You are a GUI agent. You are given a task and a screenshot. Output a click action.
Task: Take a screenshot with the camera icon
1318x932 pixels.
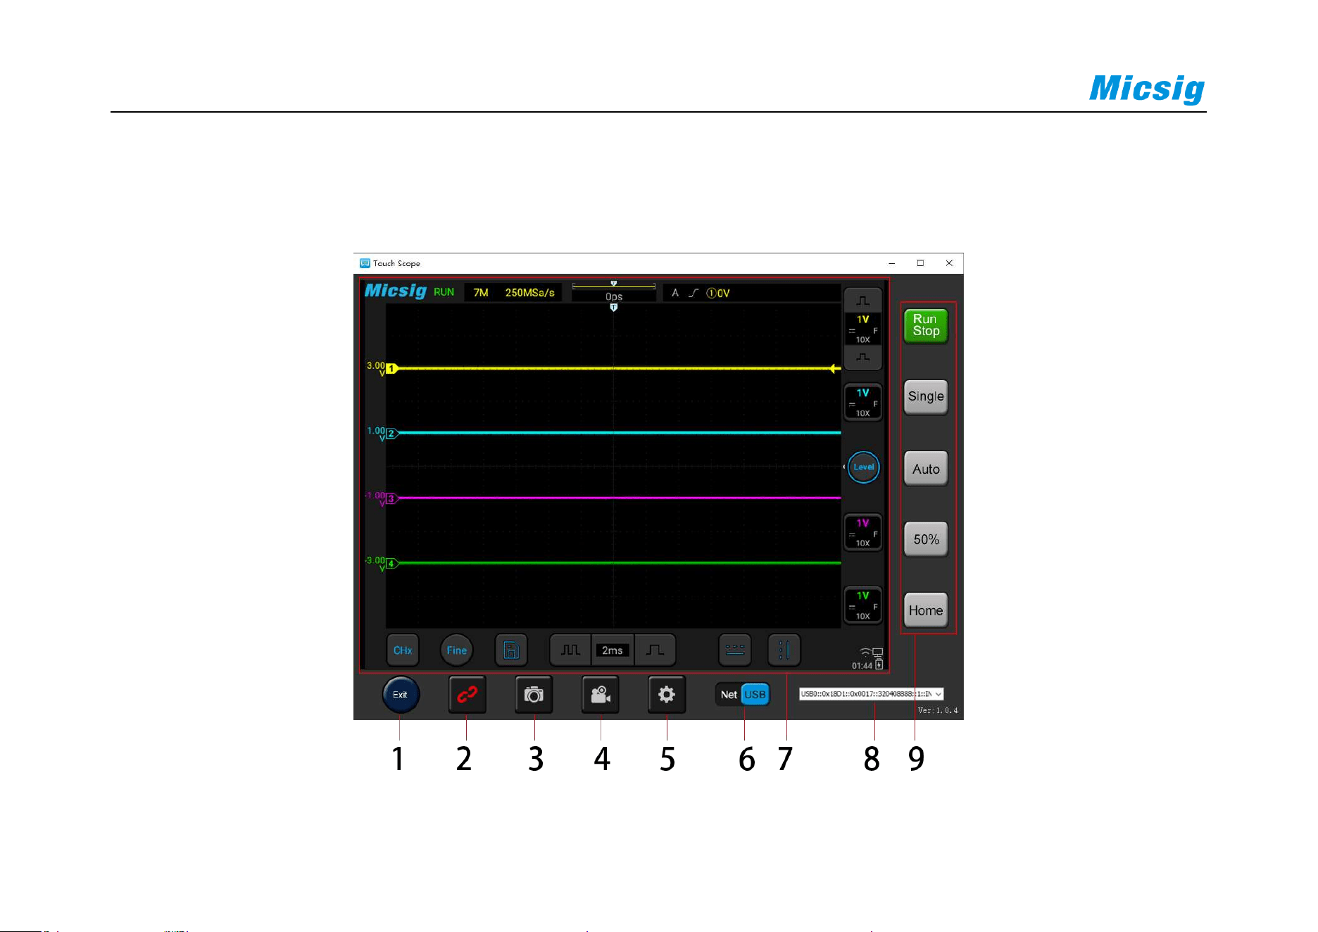pyautogui.click(x=534, y=695)
